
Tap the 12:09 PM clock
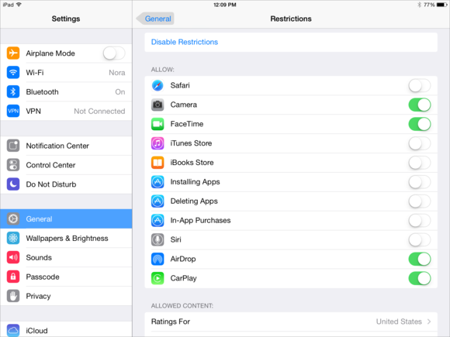pos(225,5)
